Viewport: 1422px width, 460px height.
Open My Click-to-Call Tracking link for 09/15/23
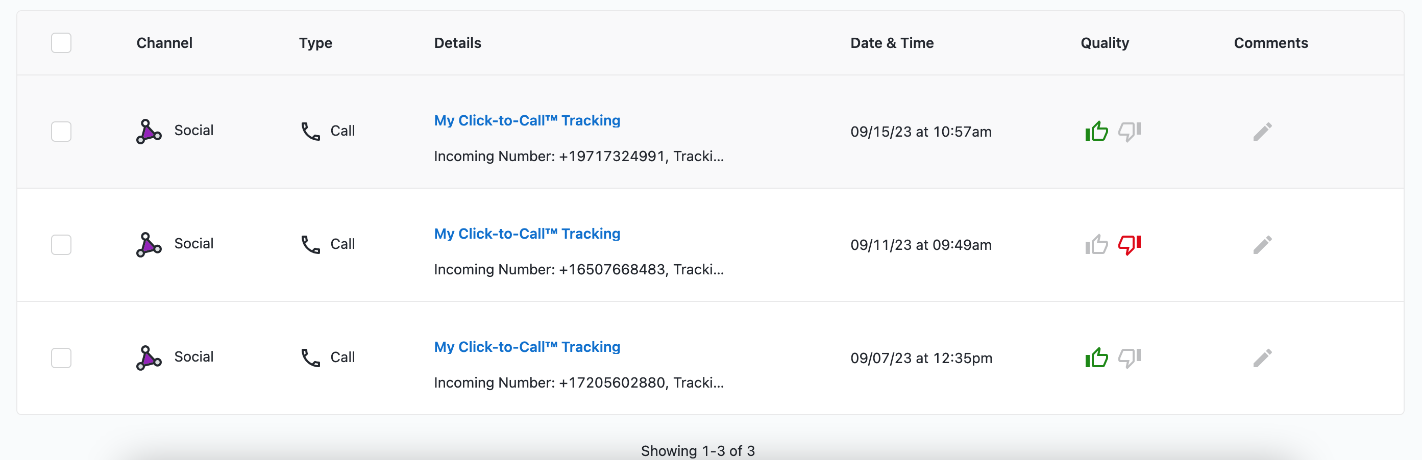527,120
